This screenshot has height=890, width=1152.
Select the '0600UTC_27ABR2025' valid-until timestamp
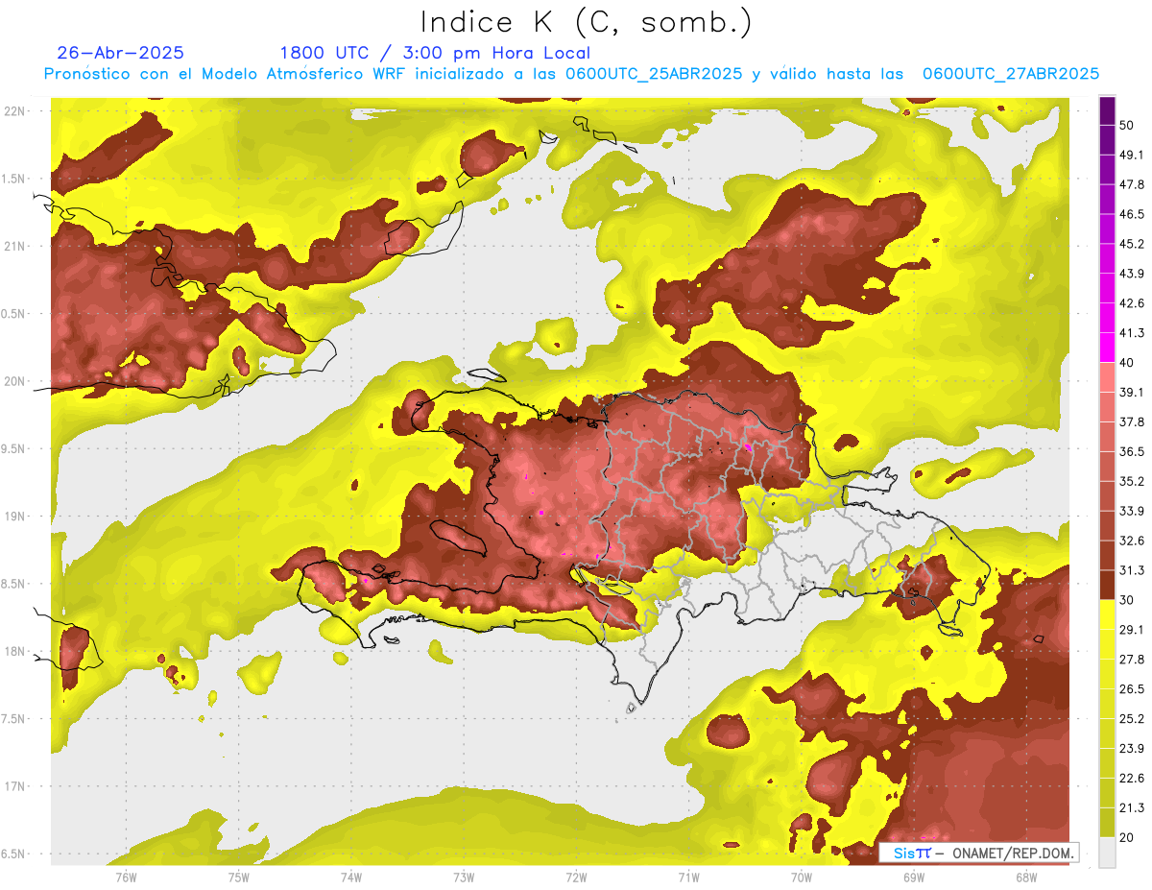click(x=1011, y=74)
